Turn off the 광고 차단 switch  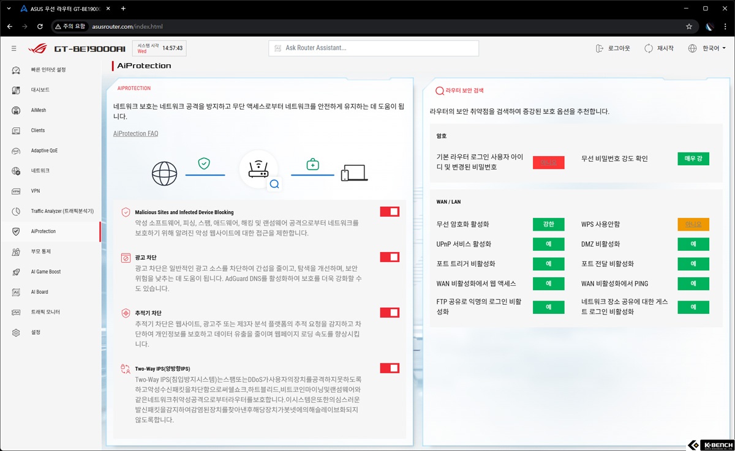coord(390,257)
